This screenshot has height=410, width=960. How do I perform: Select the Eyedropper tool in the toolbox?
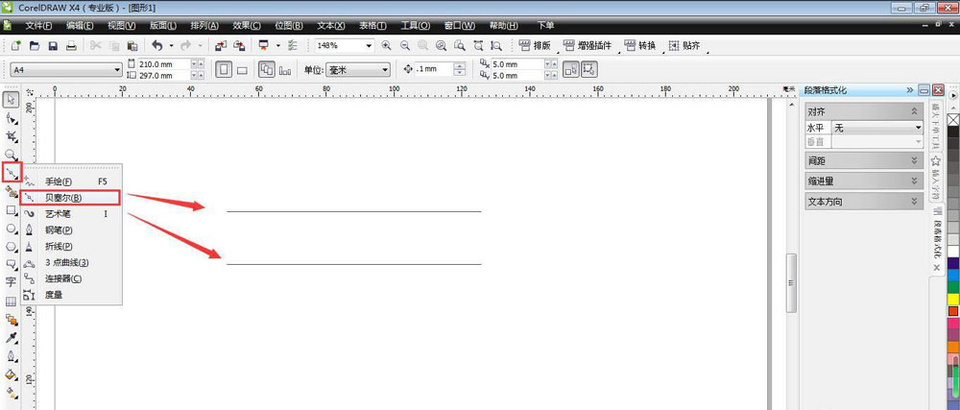pyautogui.click(x=11, y=338)
